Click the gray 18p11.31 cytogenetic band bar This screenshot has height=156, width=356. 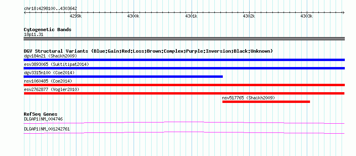184,39
